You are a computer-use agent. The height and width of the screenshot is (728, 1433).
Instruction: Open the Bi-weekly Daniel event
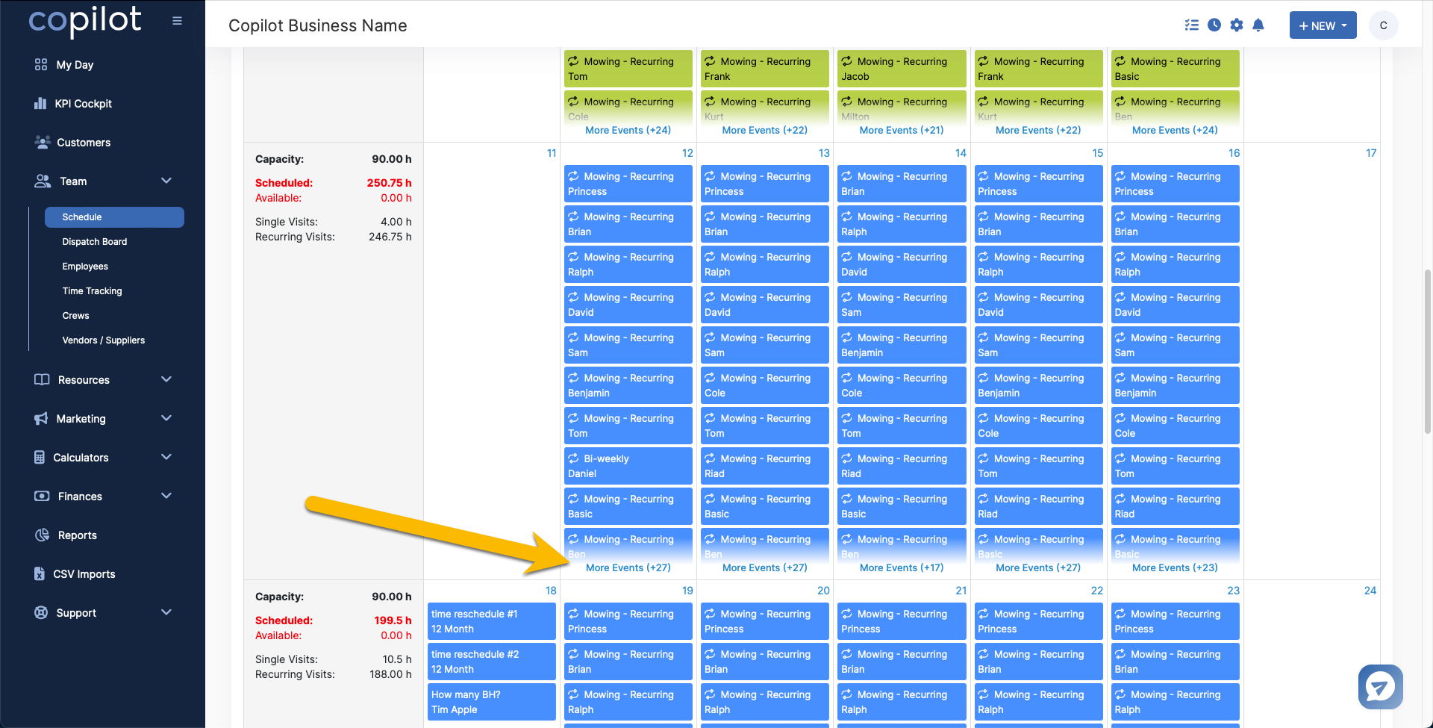click(x=628, y=466)
